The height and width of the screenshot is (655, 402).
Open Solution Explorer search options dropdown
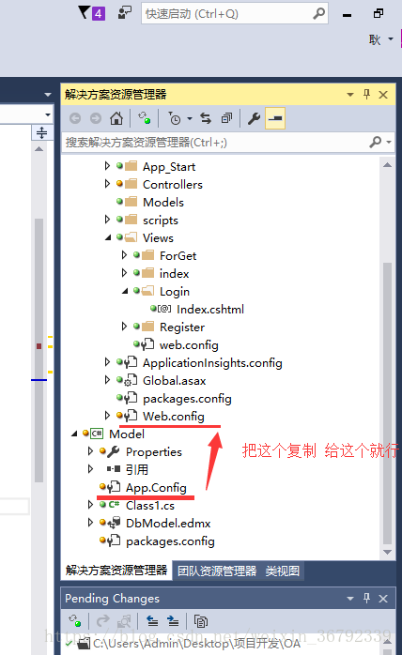[x=389, y=143]
